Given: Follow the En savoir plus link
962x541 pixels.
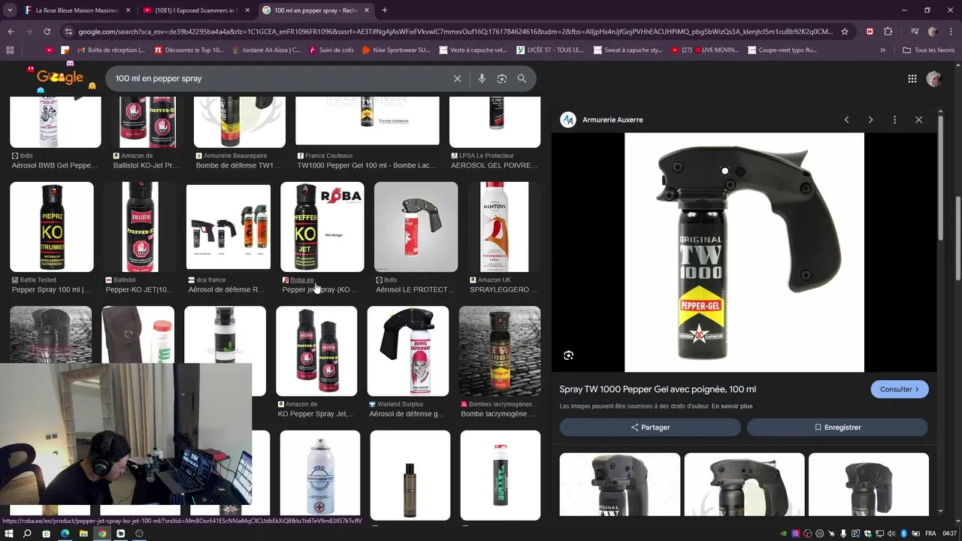Looking at the screenshot, I should pyautogui.click(x=731, y=407).
